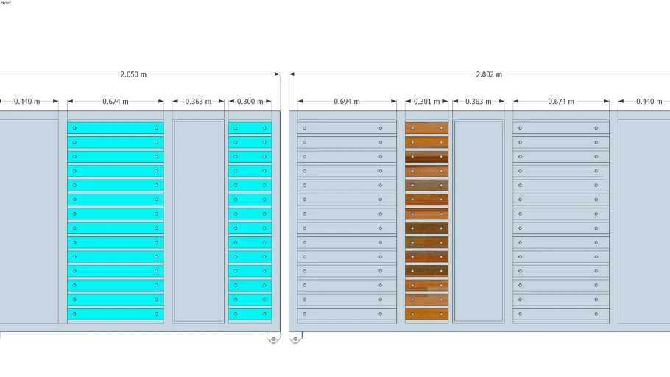Click the 0.301 m dimension label
Screen dimensions: 670x377
(426, 102)
